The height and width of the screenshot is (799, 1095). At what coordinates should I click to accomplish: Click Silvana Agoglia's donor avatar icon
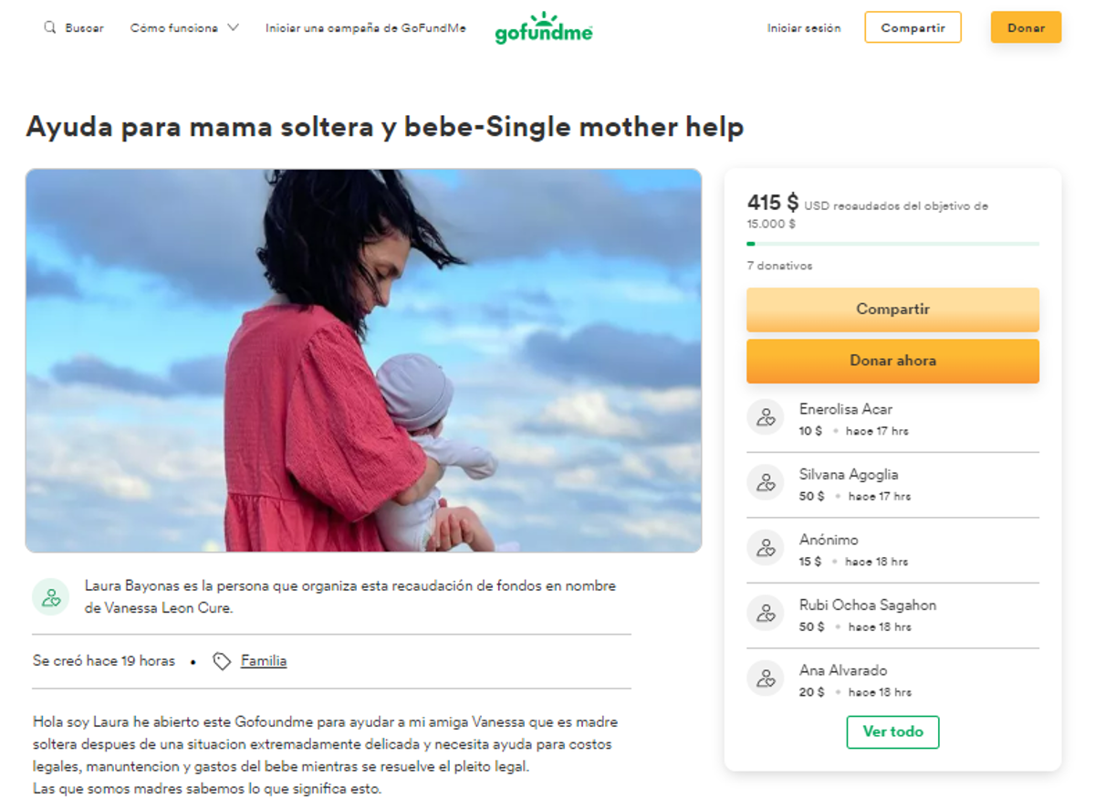pyautogui.click(x=766, y=483)
